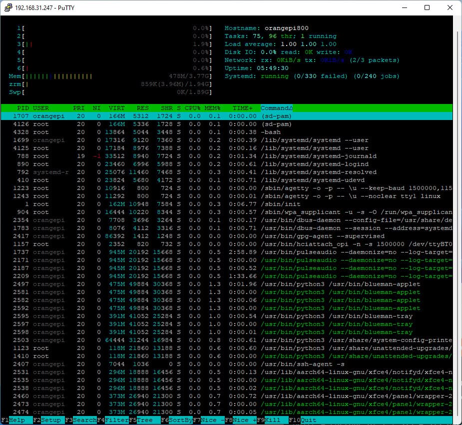Screen dimensions: 462x425
Task: Select process 4328 -bash row
Action: 227,132
